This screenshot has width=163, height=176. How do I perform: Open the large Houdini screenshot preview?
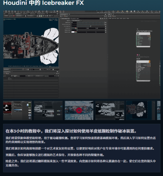click(x=82, y=55)
